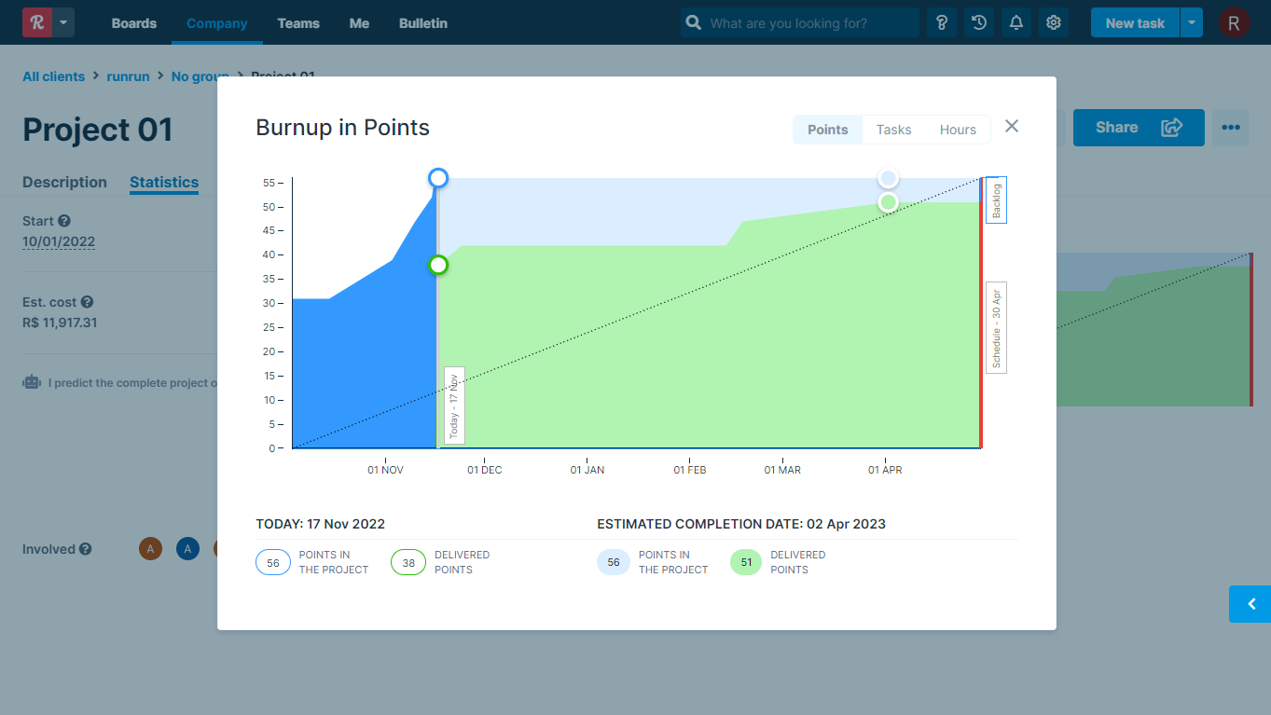Open the settings gear icon
Screen dimensions: 1271x715
point(1054,23)
